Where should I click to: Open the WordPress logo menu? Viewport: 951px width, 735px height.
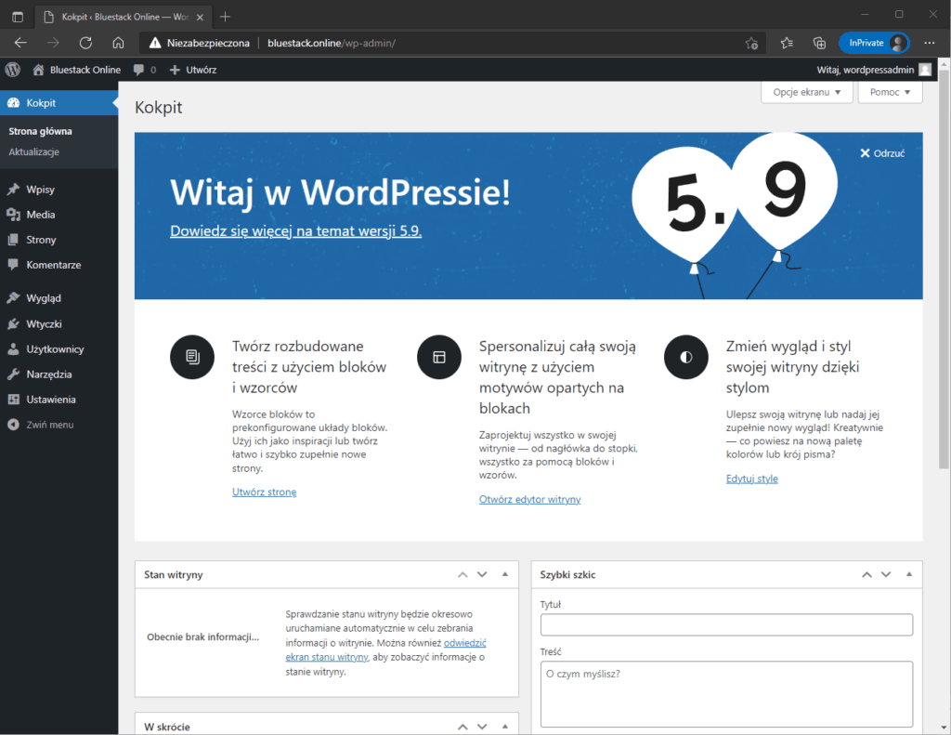pyautogui.click(x=13, y=70)
